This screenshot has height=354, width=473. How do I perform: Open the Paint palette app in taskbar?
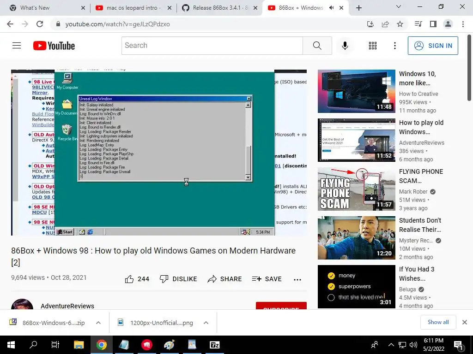169,345
